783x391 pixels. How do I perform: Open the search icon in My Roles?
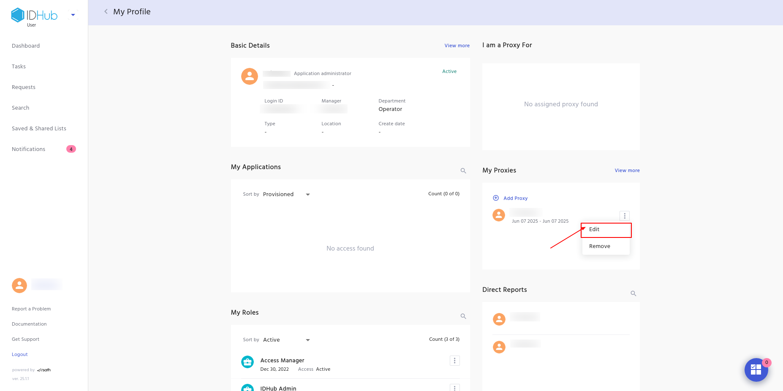click(x=463, y=316)
